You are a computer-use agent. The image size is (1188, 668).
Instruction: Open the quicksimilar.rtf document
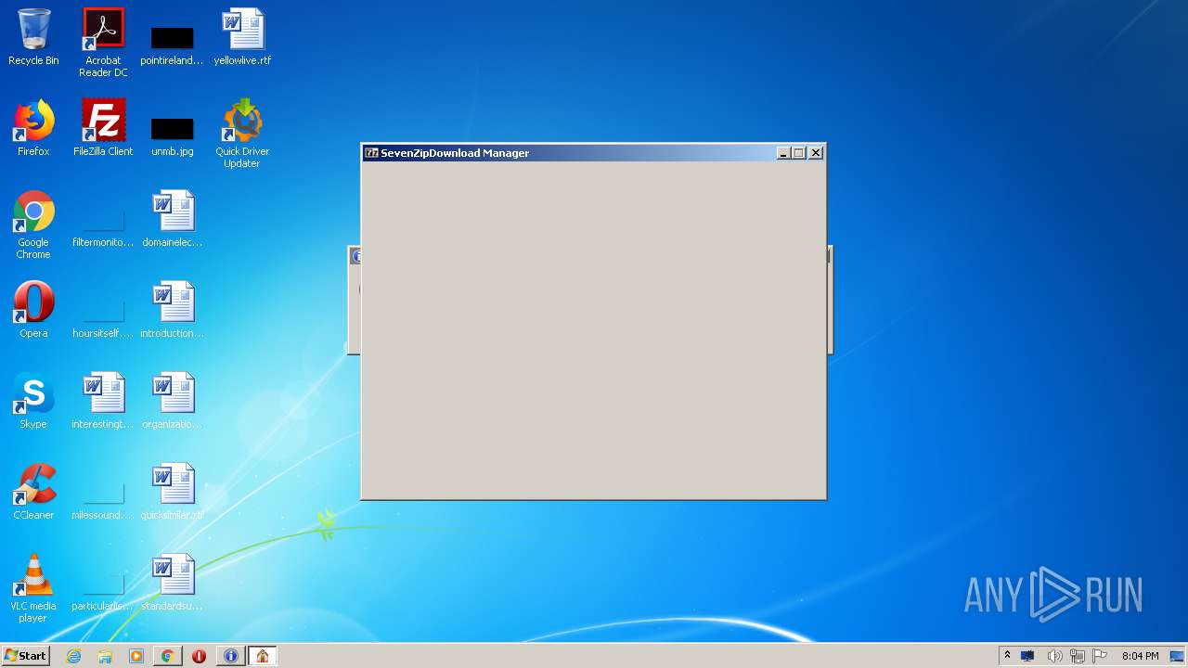[173, 492]
